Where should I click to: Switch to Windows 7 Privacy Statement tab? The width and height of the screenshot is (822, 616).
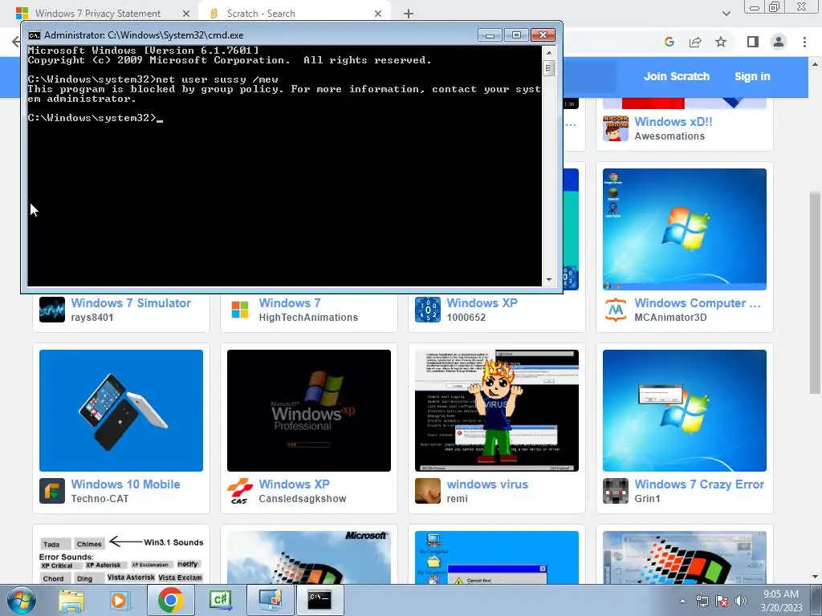click(x=97, y=14)
